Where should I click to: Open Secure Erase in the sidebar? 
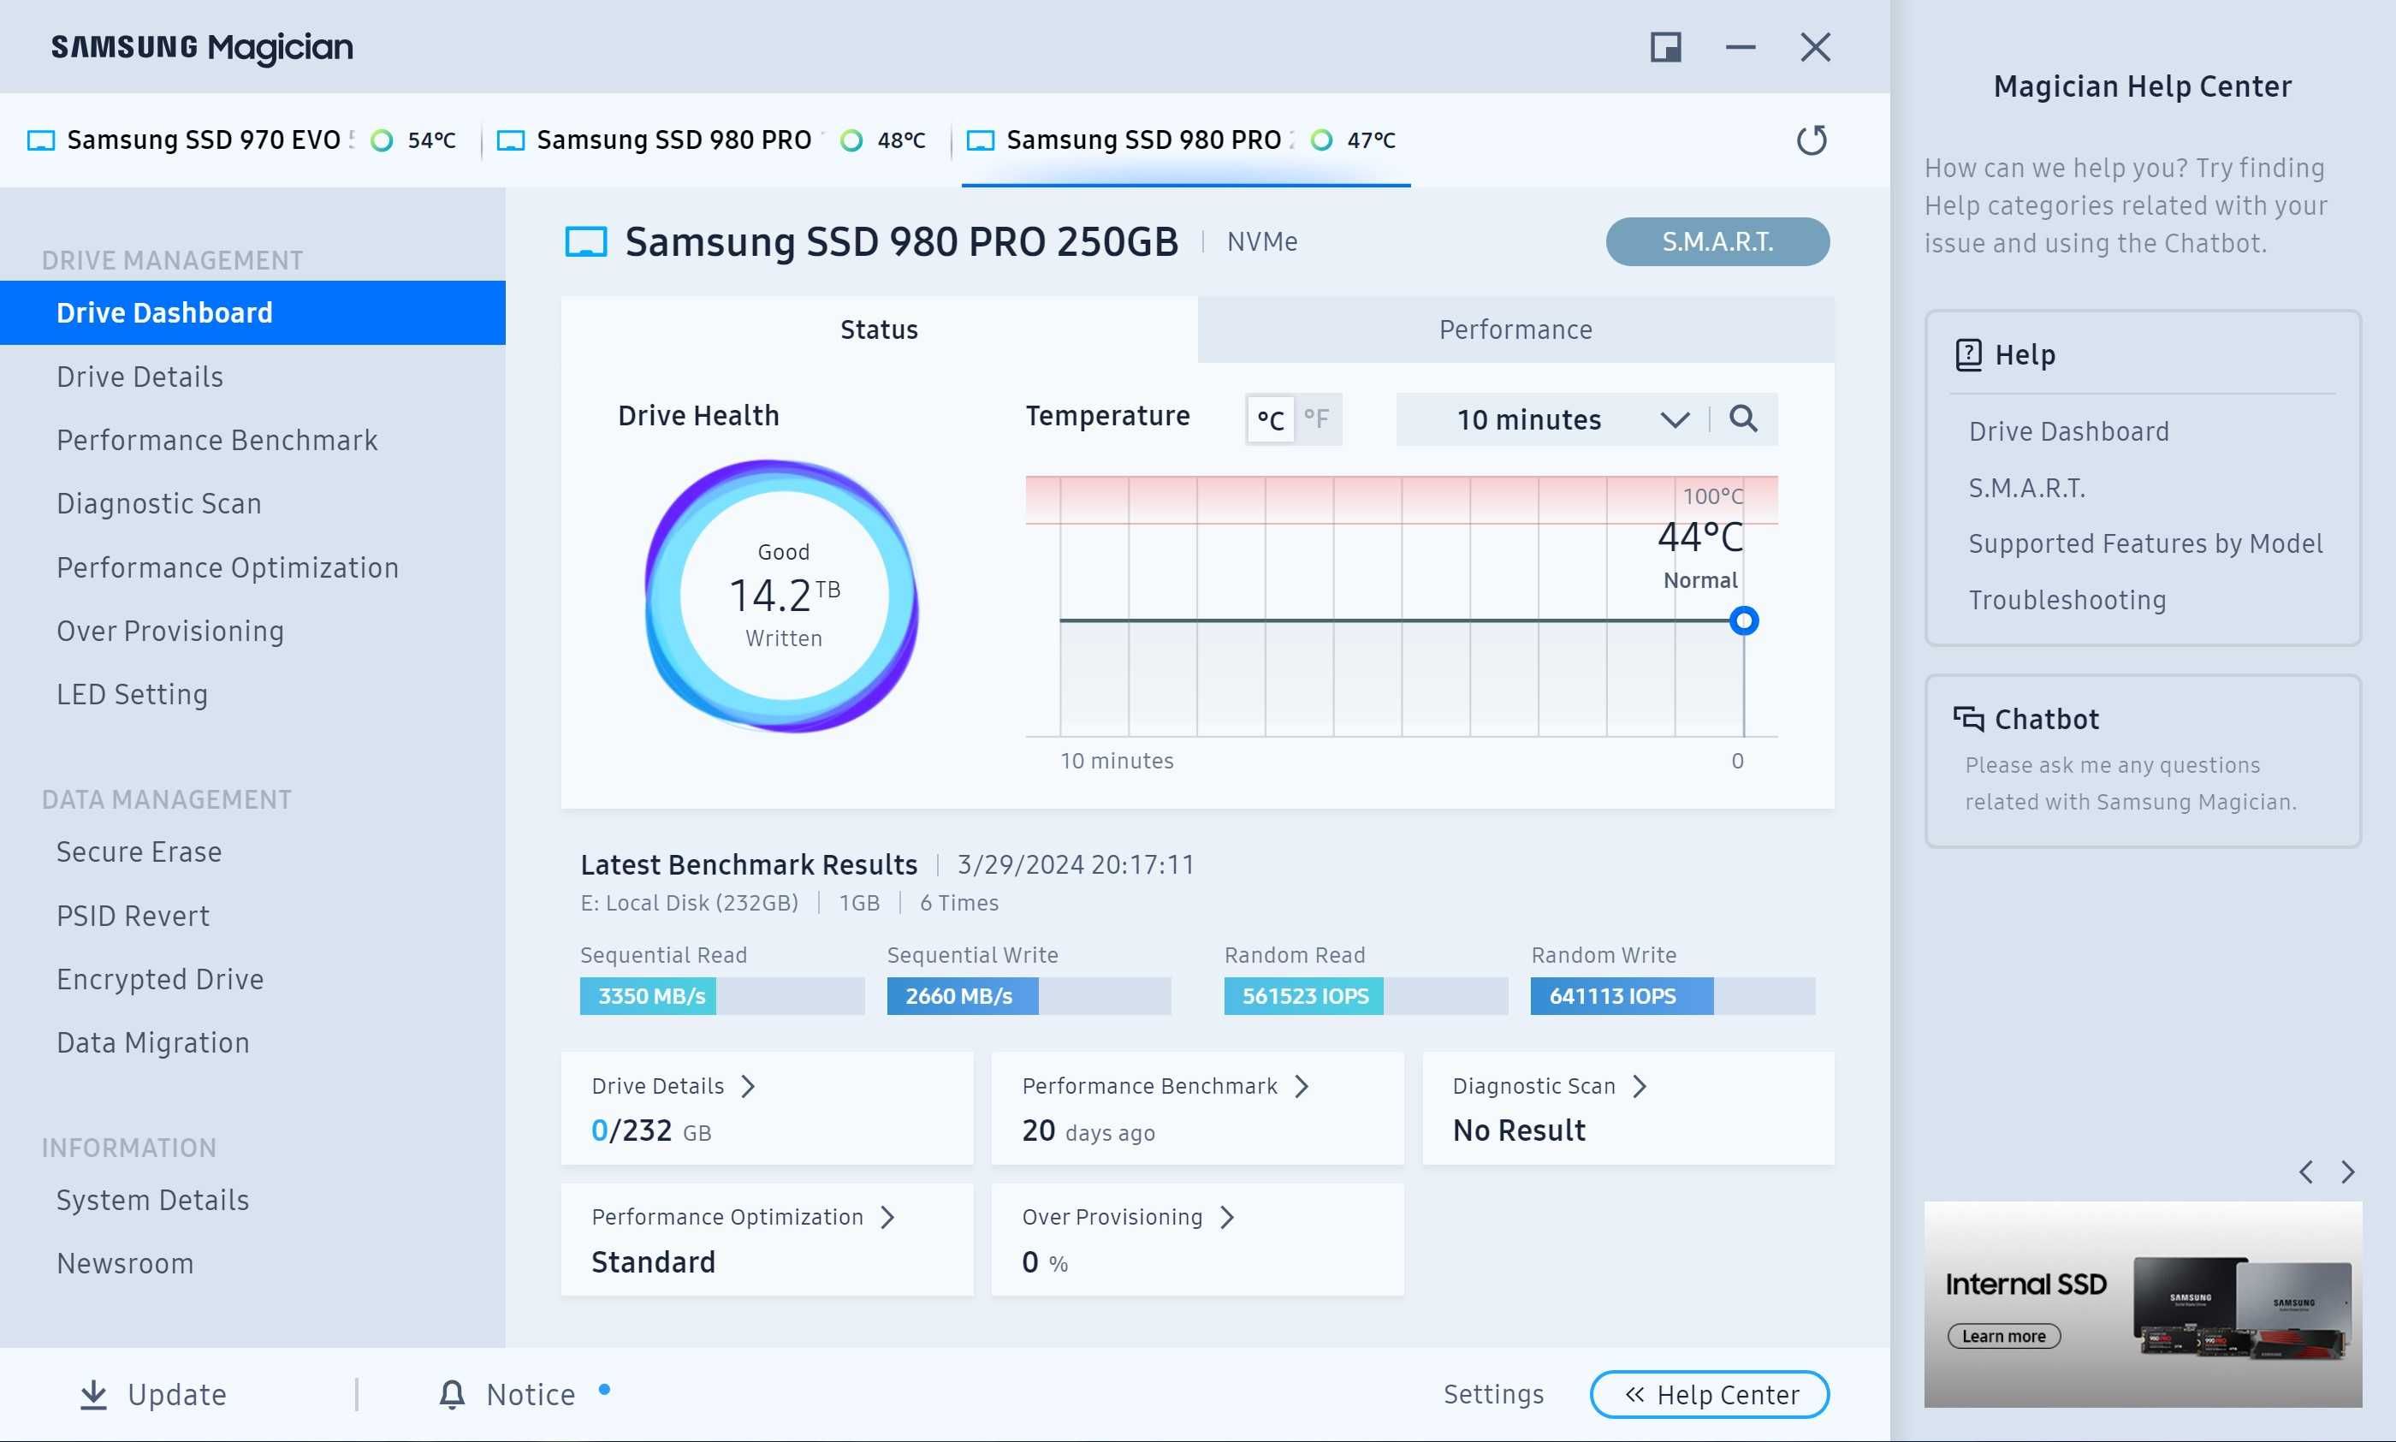[252, 852]
